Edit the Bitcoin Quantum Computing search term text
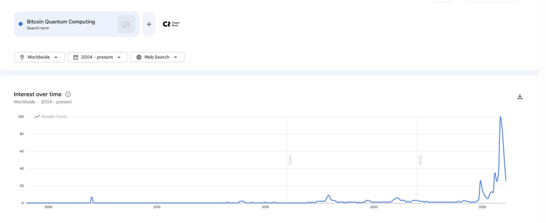Screen dimensions: 546x223 (61, 22)
